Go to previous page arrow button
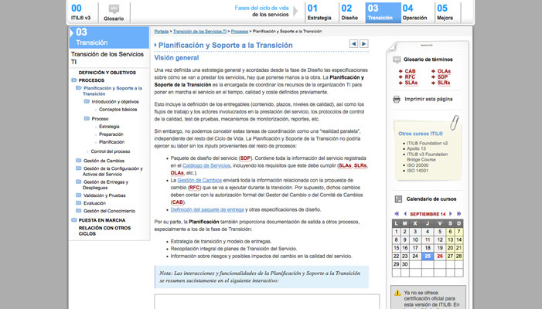 tap(353, 44)
